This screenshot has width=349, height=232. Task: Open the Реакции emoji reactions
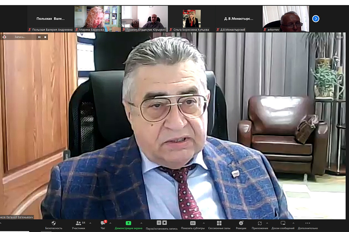click(241, 223)
